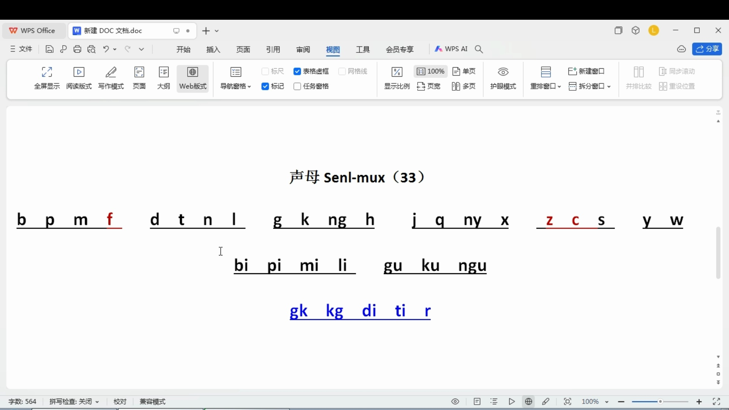Click the proofreading (校对) status button

click(x=120, y=402)
